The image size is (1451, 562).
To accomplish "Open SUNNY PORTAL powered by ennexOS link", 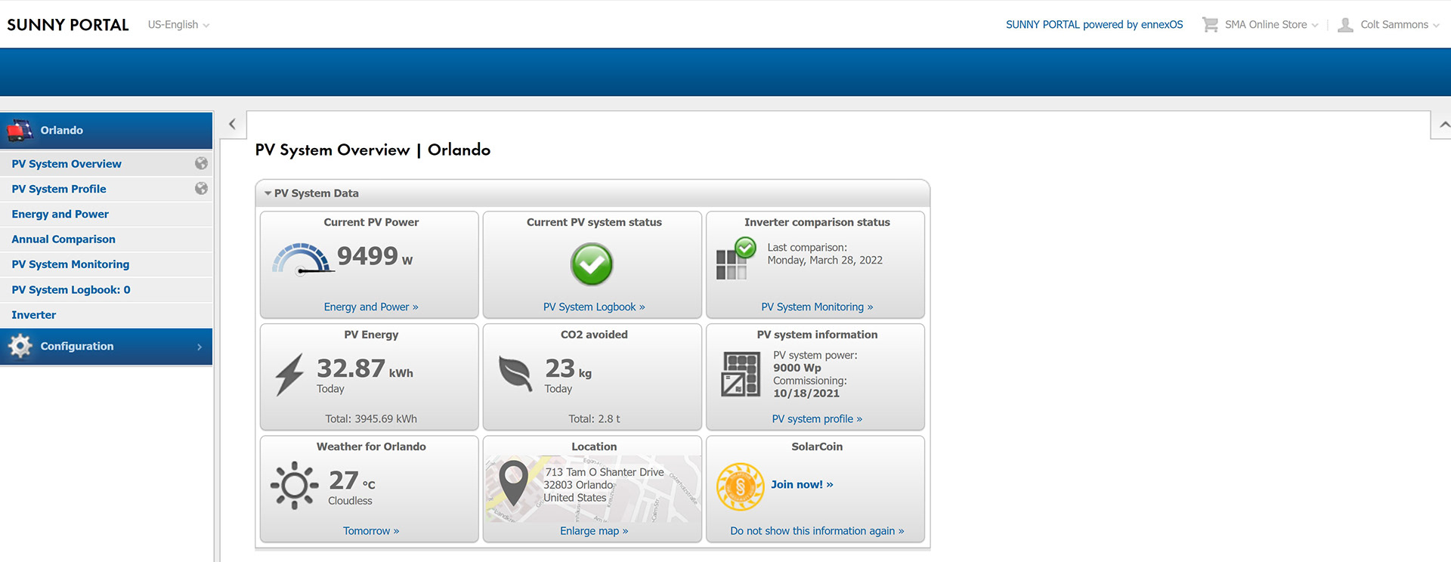I will pyautogui.click(x=1094, y=25).
